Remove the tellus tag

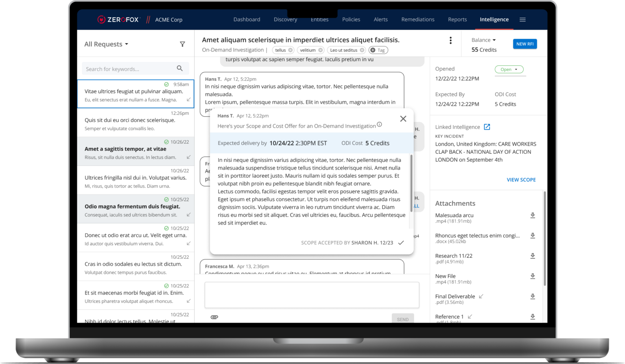click(290, 50)
